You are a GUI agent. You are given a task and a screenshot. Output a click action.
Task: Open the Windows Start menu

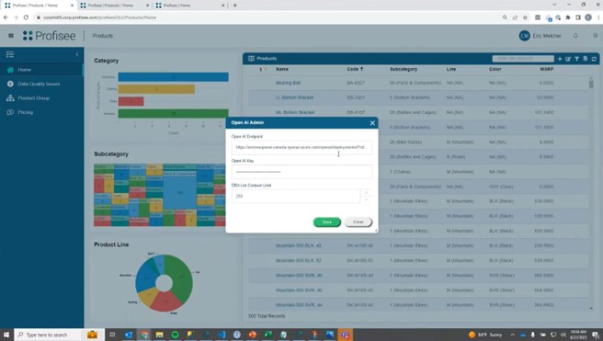pos(6,335)
